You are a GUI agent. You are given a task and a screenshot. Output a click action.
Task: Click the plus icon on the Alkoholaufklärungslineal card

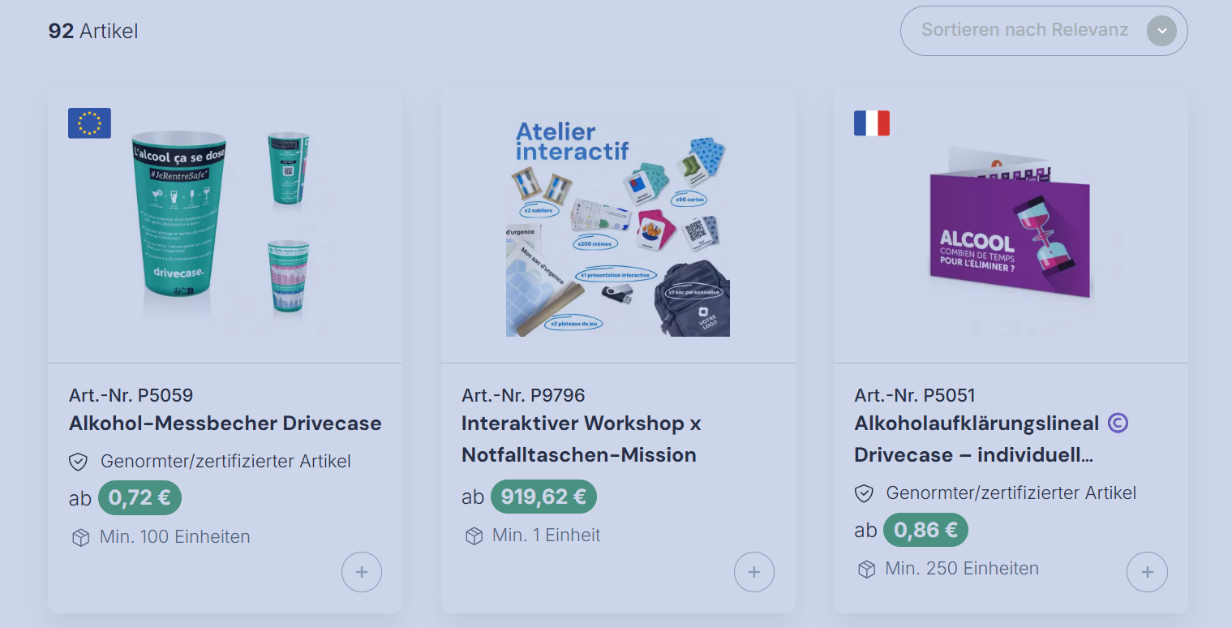click(x=1147, y=572)
